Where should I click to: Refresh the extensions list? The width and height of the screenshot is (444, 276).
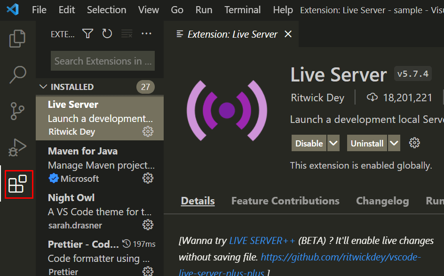[x=107, y=34]
